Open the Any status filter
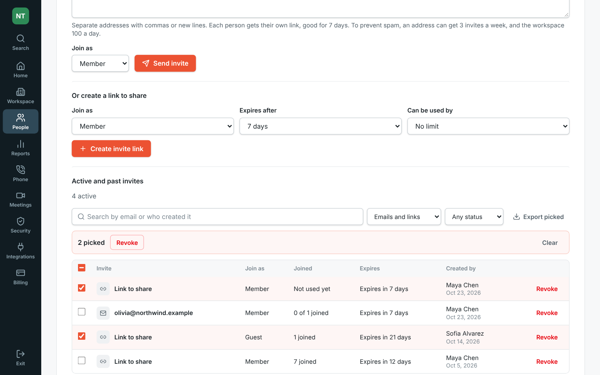This screenshot has width=600, height=375. (474, 217)
